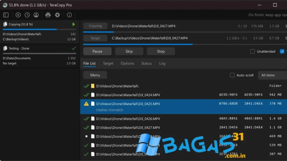Screen dimensions: 287x161
Task: Click double-check mark on DJI_0426.MP4 row
Action: pyautogui.click(x=86, y=119)
